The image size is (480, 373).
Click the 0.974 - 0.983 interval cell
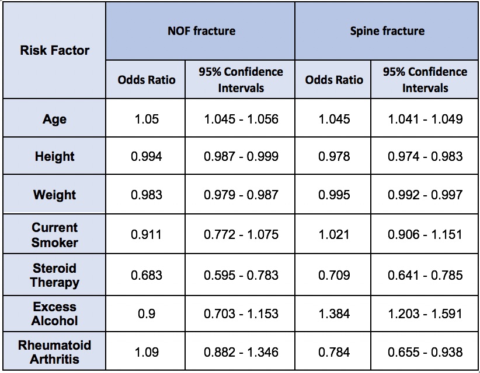click(425, 156)
